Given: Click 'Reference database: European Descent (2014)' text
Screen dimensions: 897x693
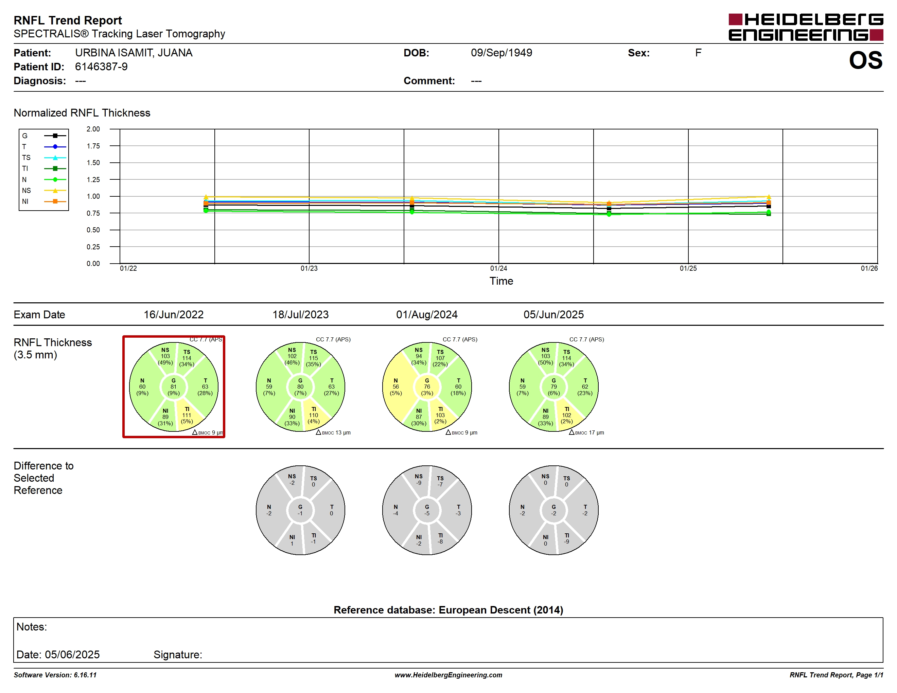Looking at the screenshot, I should pos(448,610).
